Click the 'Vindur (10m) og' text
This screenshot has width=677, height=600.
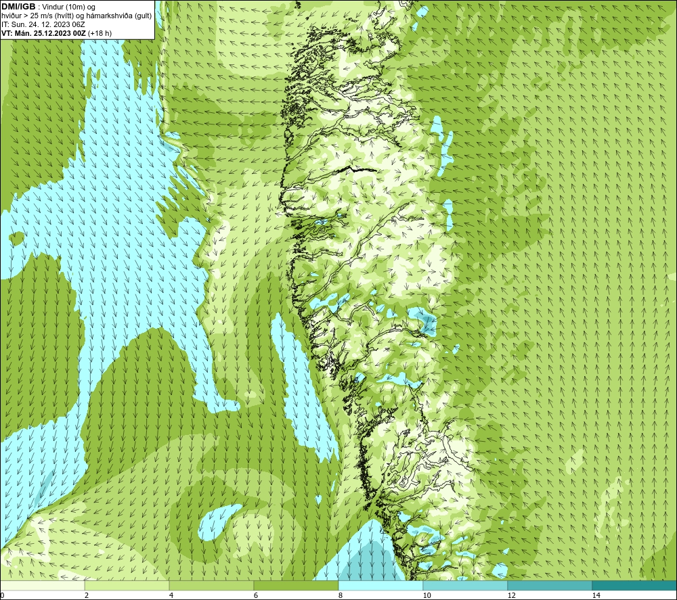pyautogui.click(x=70, y=7)
